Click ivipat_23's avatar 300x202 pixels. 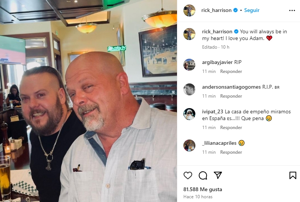point(189,114)
